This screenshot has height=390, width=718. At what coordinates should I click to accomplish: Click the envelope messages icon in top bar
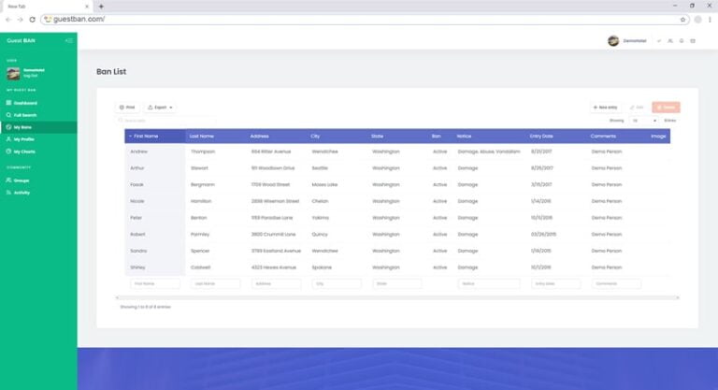pyautogui.click(x=693, y=41)
